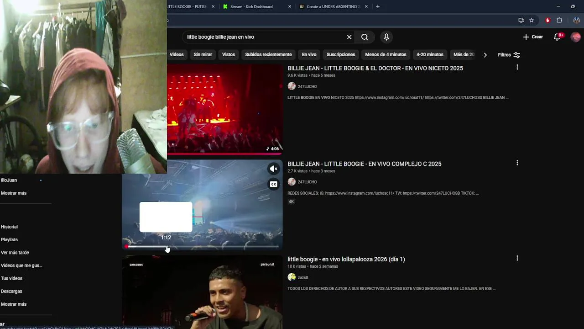Screen dimensions: 584x329
Task: Click the Crear button
Action: tap(533, 37)
